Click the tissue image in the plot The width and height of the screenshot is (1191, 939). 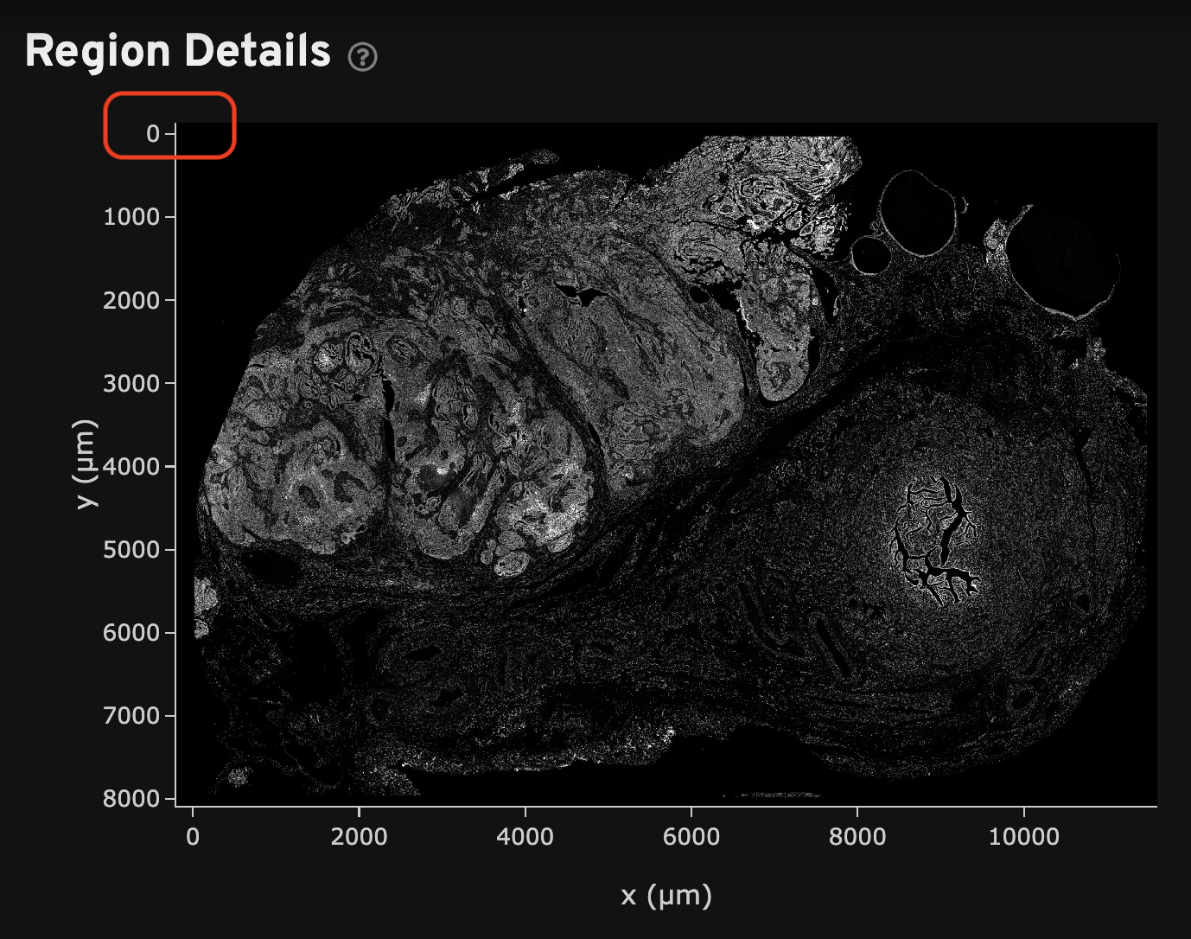click(666, 465)
